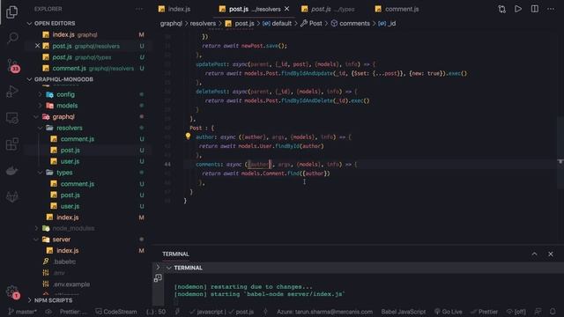The height and width of the screenshot is (317, 564).
Task: Click CodeStream in the status bar
Action: click(116, 312)
